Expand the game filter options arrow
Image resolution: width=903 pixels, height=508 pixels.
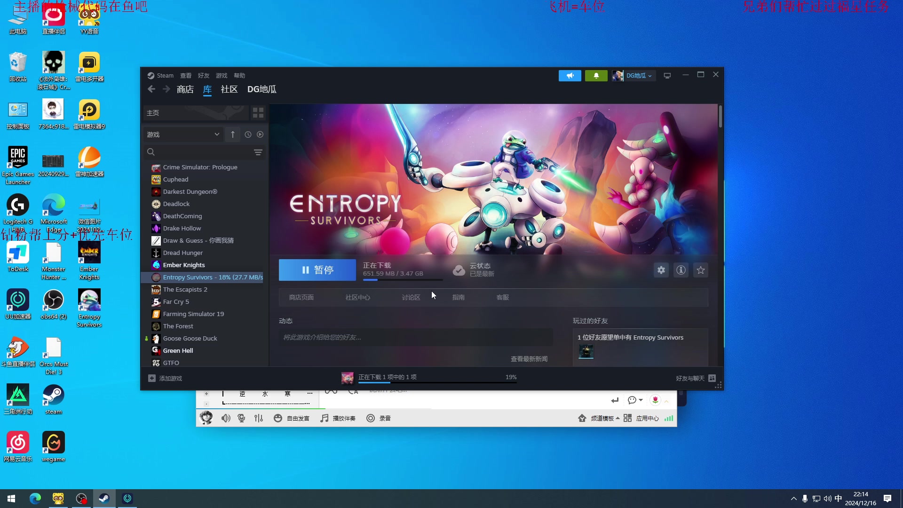coord(216,134)
